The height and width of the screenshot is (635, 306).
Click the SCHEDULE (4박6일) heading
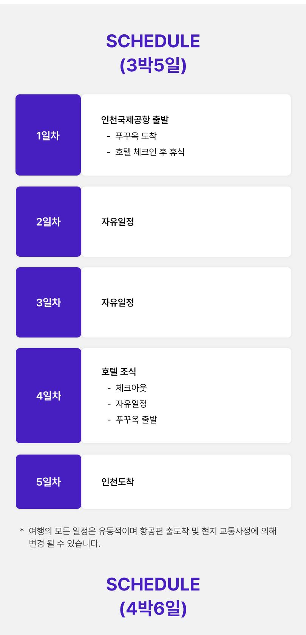coord(153,596)
